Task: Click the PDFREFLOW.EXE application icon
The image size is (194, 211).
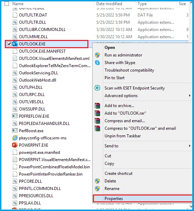Action: (x=15, y=116)
